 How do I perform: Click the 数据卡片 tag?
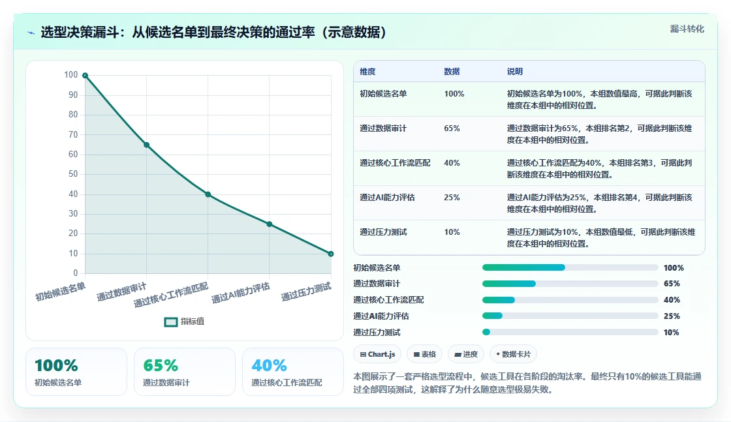(x=513, y=354)
